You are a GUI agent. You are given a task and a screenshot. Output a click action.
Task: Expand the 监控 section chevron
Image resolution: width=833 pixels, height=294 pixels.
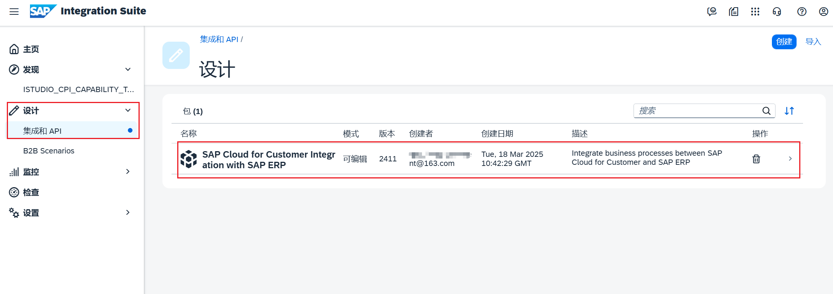(x=128, y=172)
